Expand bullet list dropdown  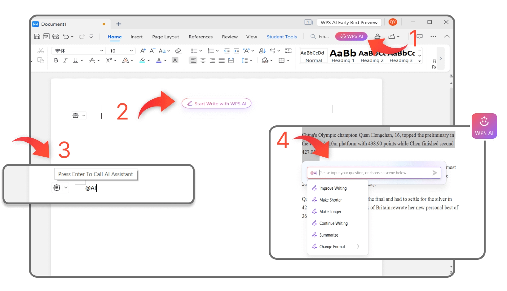pyautogui.click(x=201, y=51)
